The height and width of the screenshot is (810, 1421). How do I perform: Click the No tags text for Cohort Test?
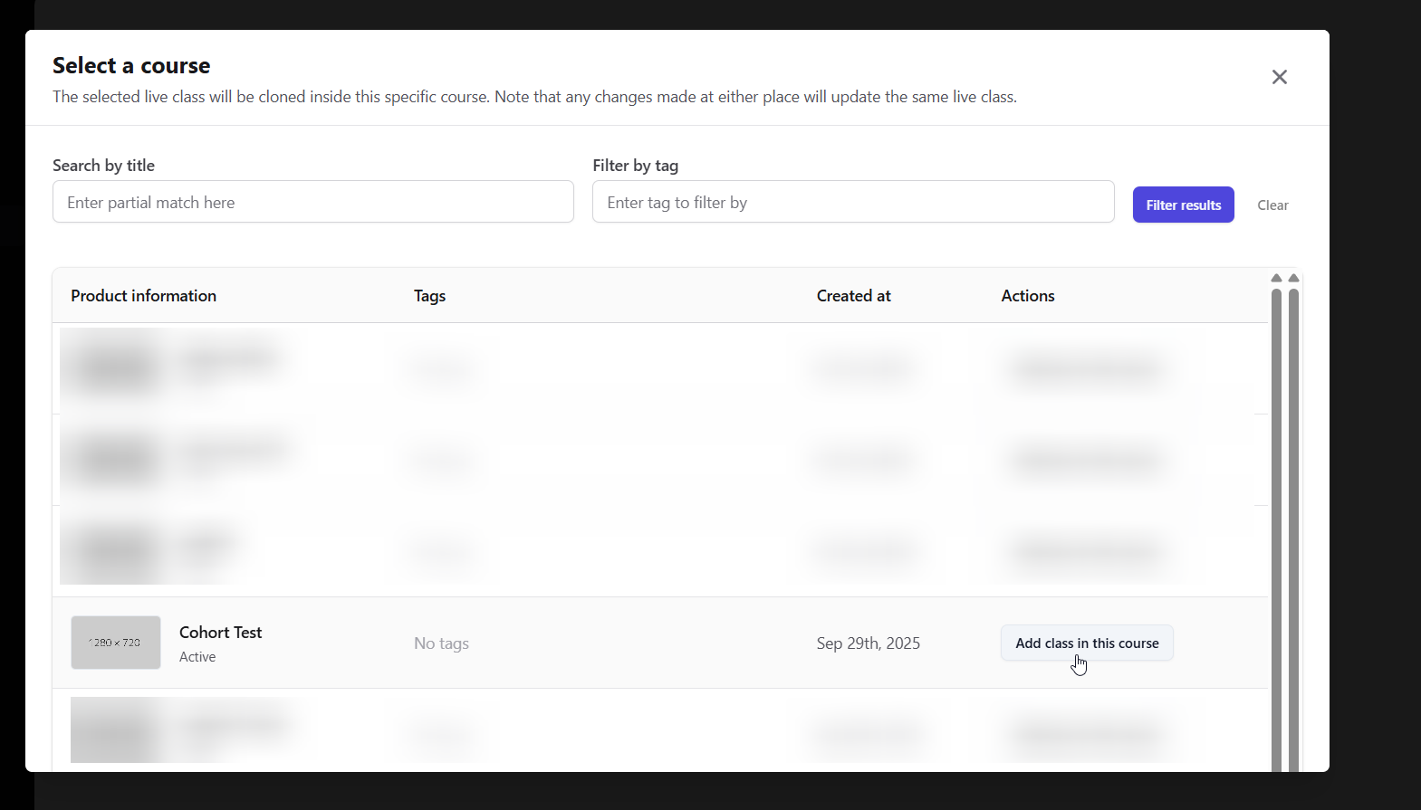click(441, 643)
